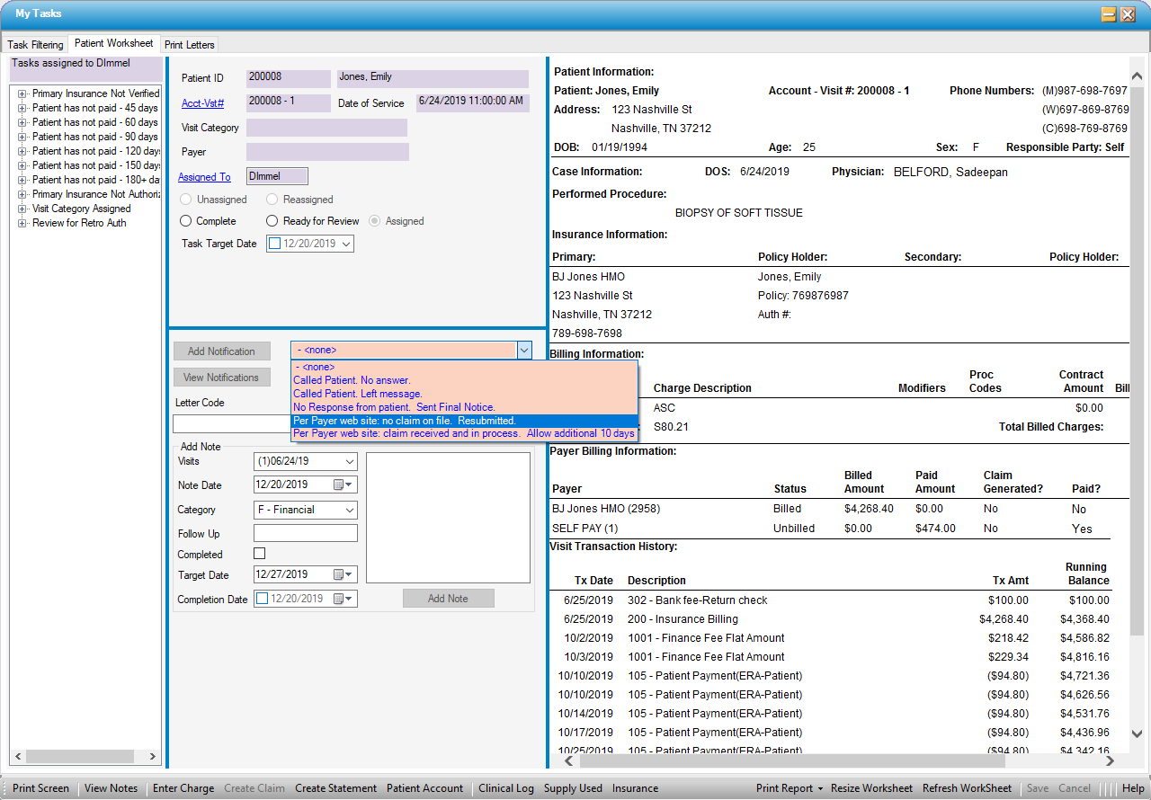Switch to the Task Filtering tab
1151x800 pixels.
pyautogui.click(x=35, y=44)
